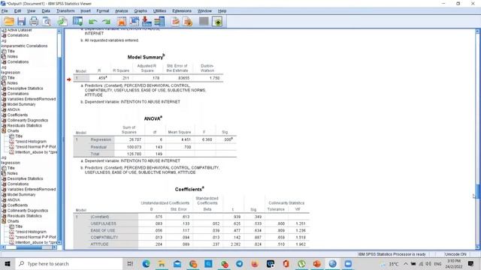Screen dimensions: 481x270
Task: Select upper Descriptive Statistics outline item
Action: click(25, 88)
